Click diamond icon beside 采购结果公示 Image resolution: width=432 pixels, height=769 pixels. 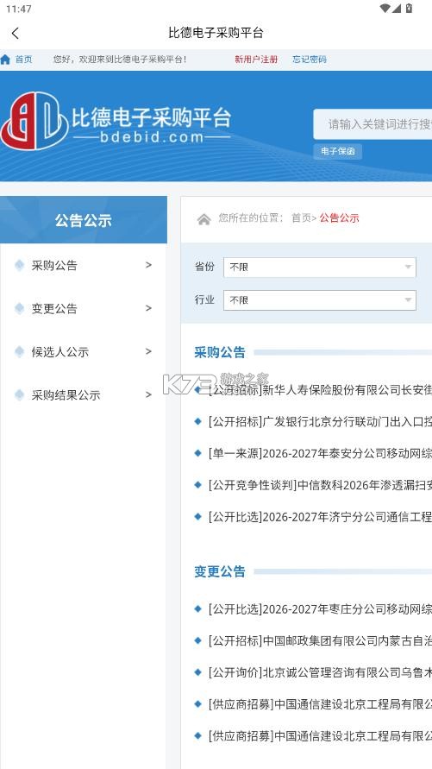(20, 394)
